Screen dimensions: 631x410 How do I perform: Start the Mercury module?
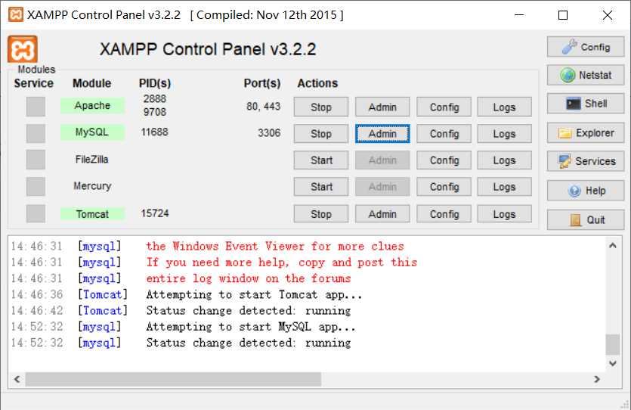[x=321, y=187]
